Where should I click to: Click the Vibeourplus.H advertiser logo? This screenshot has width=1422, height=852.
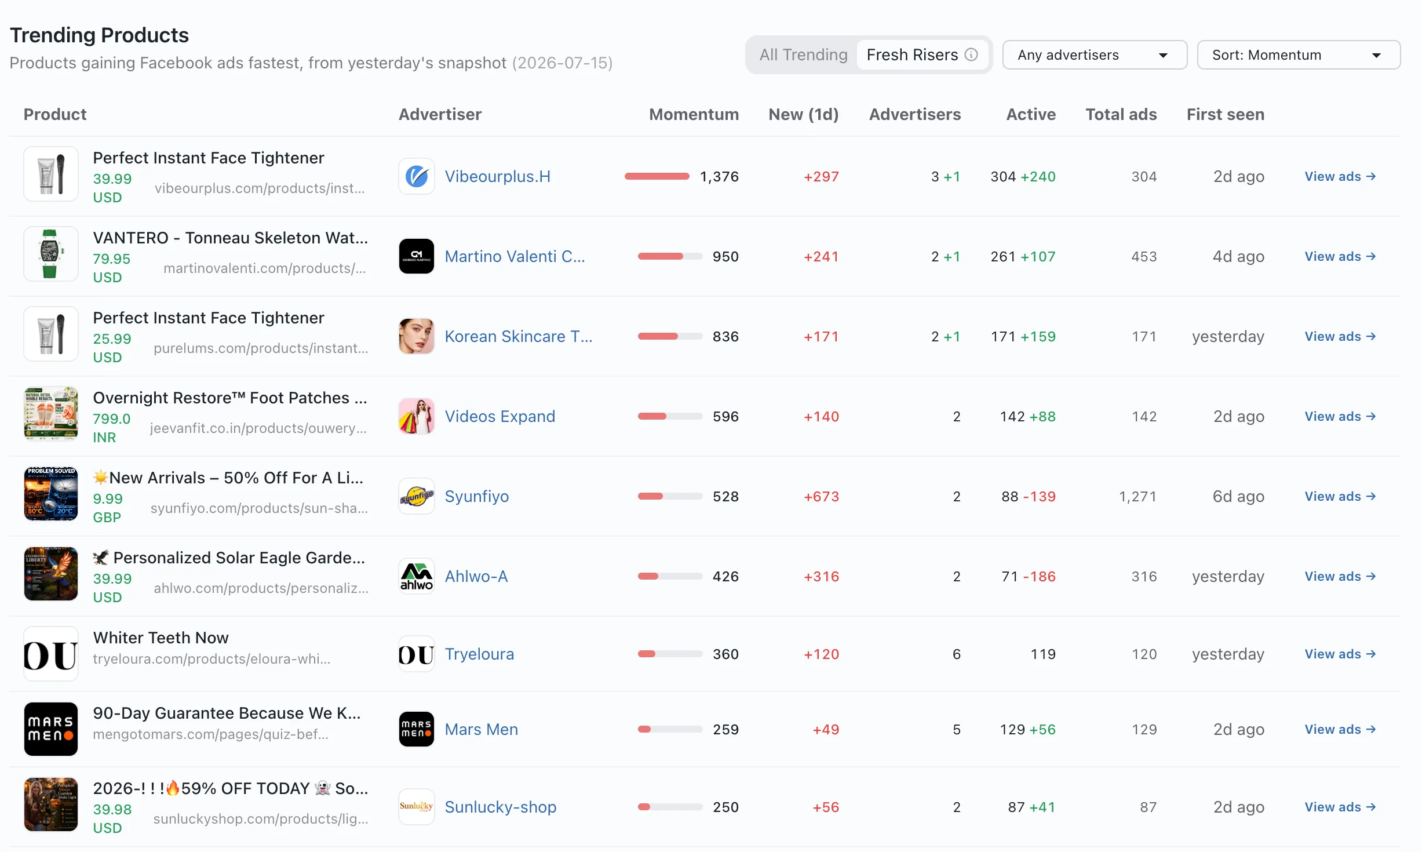(x=417, y=176)
